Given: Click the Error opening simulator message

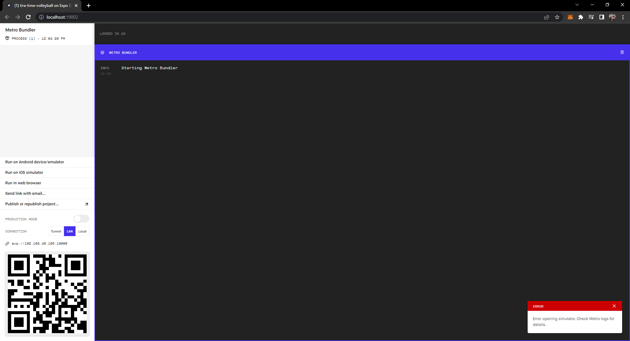Looking at the screenshot, I should [x=574, y=322].
